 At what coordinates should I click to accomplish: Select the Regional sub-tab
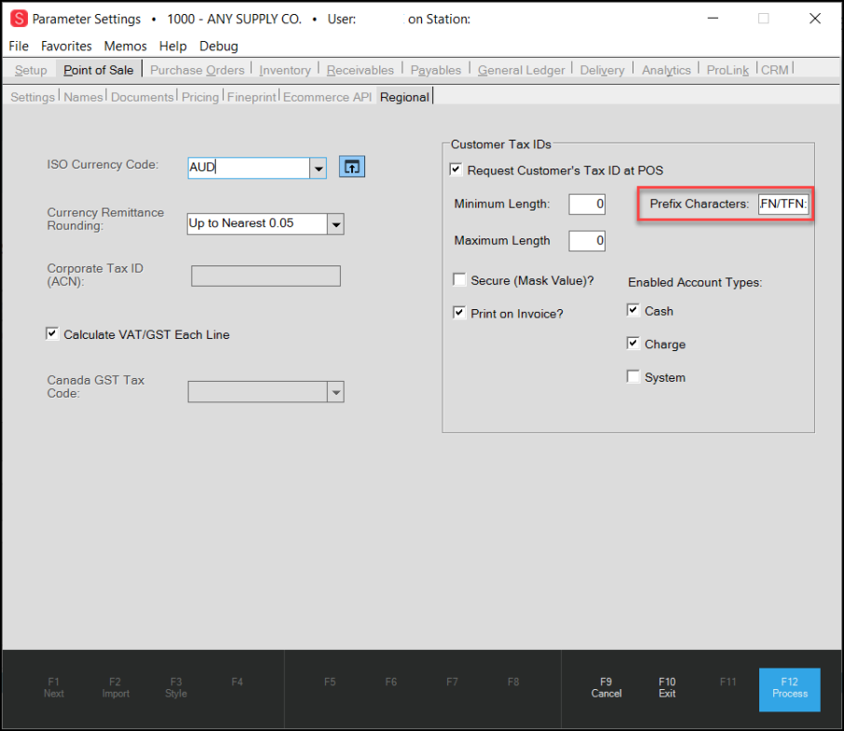click(405, 97)
